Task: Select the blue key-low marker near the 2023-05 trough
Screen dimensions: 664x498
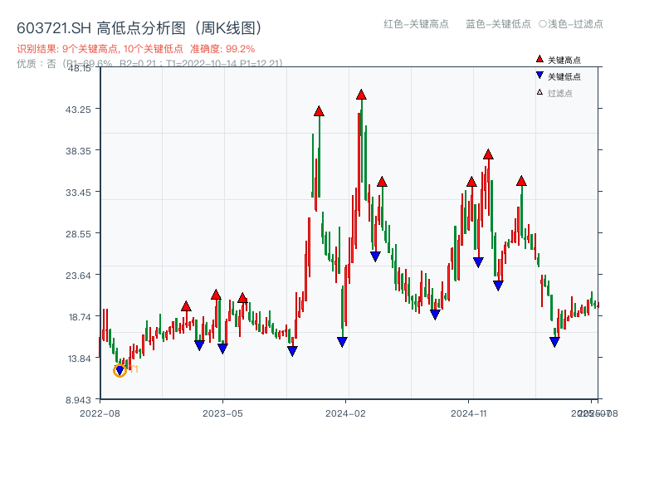Action: (222, 349)
